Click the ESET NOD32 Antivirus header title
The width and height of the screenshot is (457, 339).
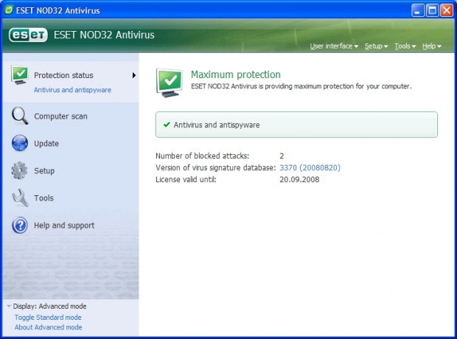pyautogui.click(x=104, y=35)
